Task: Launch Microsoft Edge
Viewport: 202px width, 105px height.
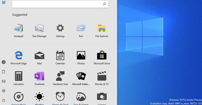Action: click(x=19, y=58)
